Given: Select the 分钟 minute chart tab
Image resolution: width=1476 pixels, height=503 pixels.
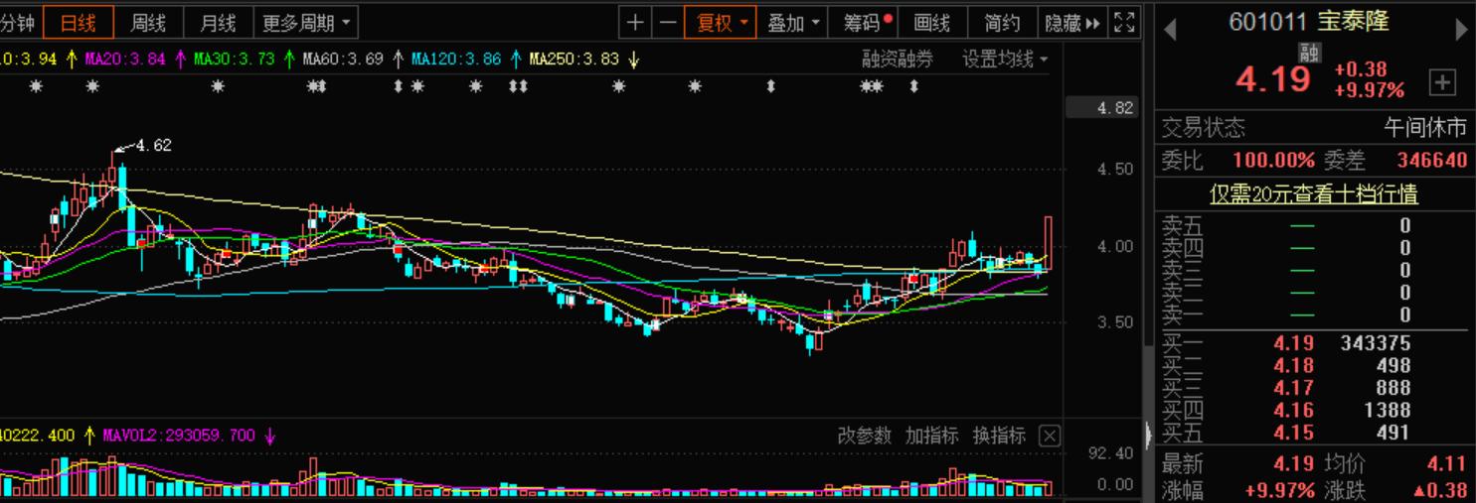Looking at the screenshot, I should click(20, 22).
